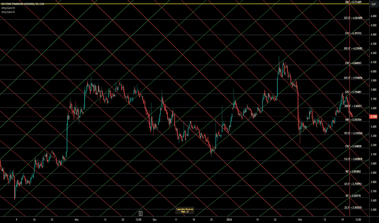Click 3.800 on the price axis
The width and height of the screenshot is (379, 223).
coord(373,90)
